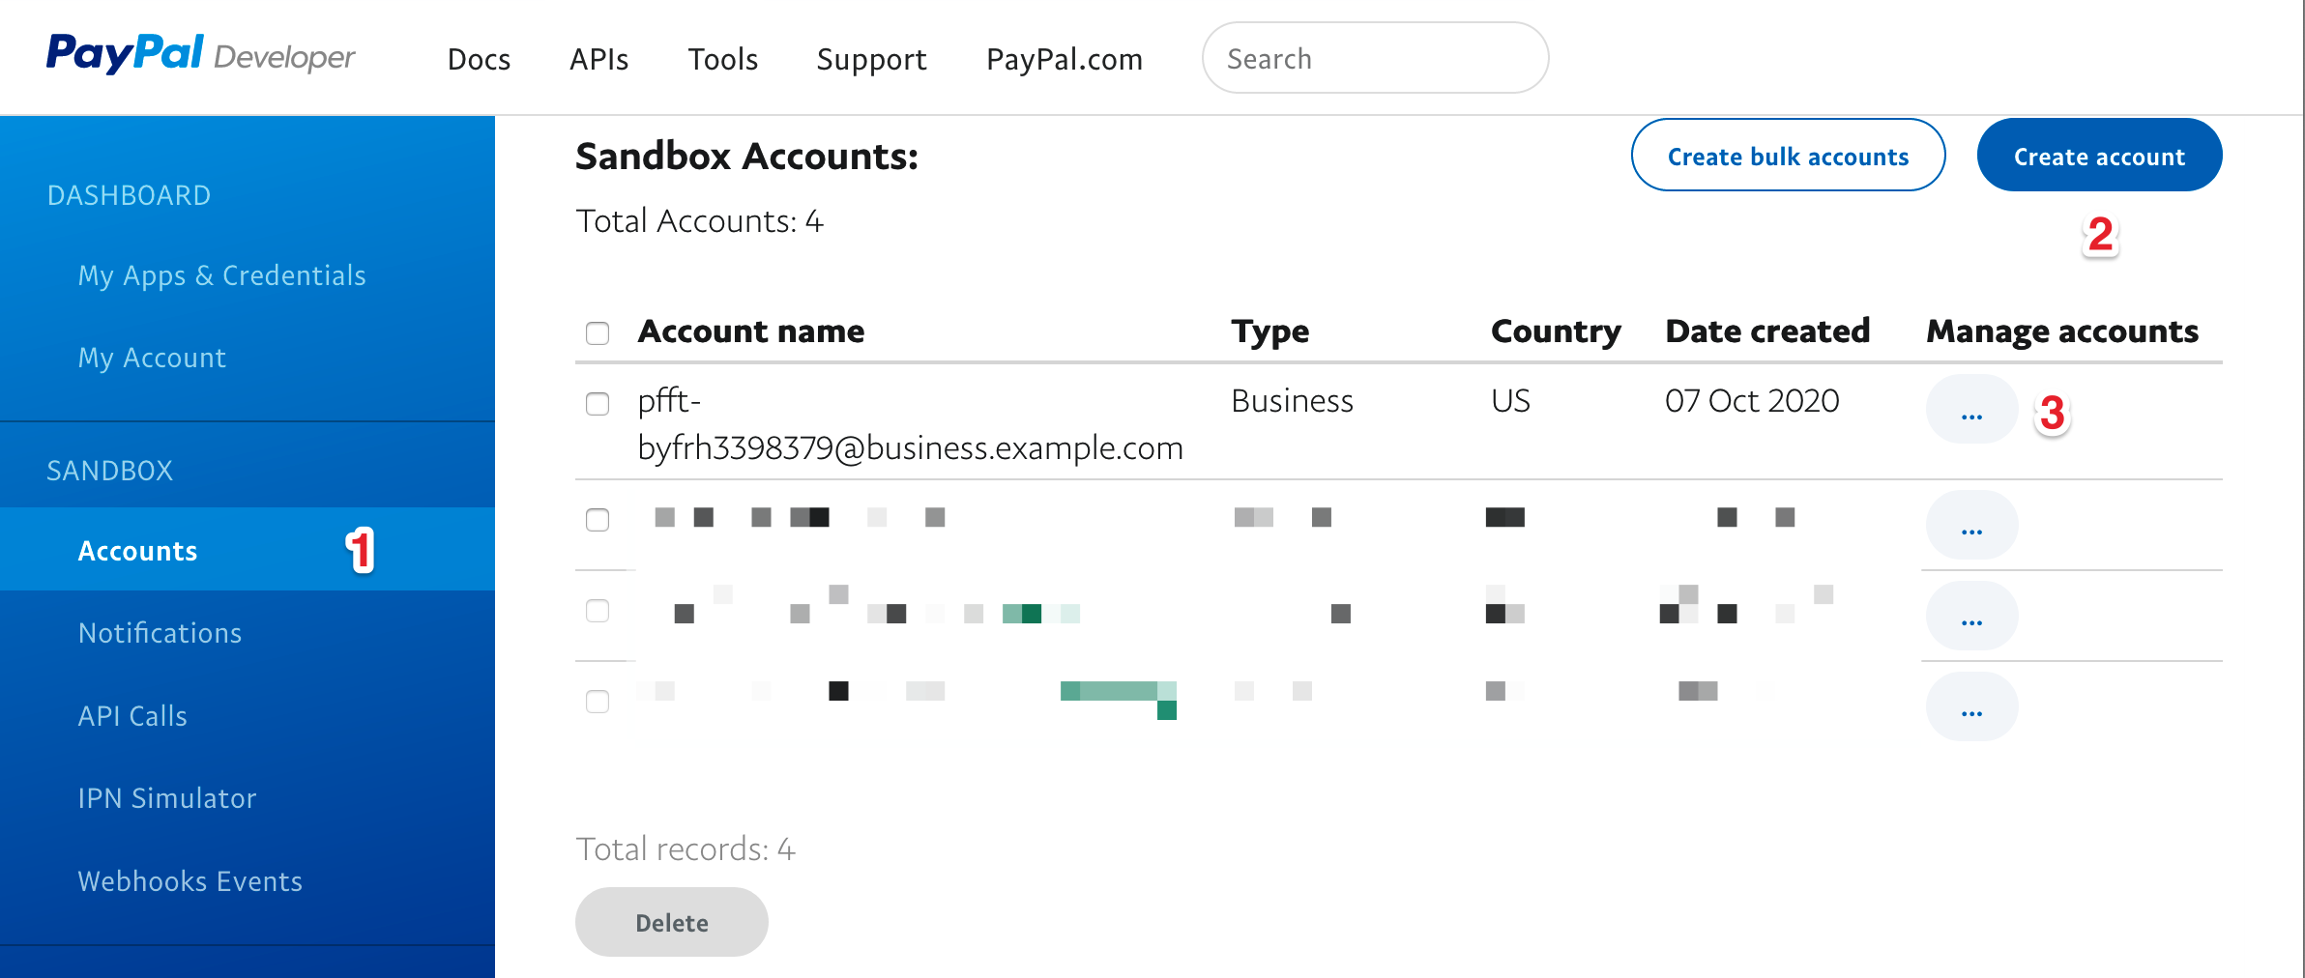This screenshot has width=2305, height=978.
Task: Go to Notifications in sidebar
Action: tap(160, 632)
